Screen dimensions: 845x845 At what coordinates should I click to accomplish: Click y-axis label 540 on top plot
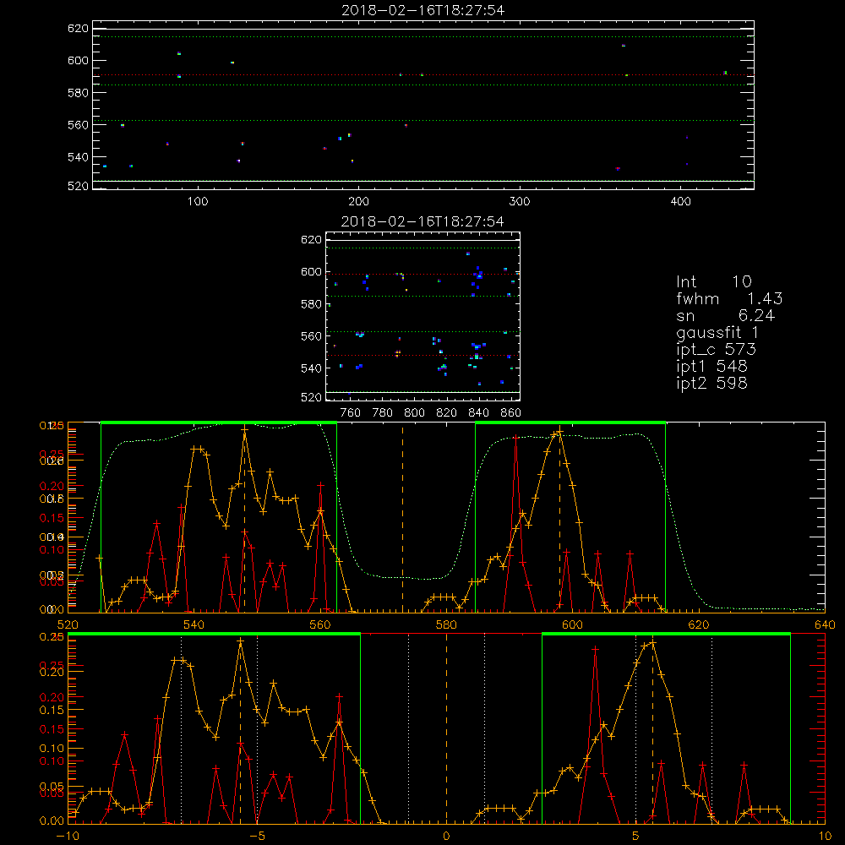78,157
